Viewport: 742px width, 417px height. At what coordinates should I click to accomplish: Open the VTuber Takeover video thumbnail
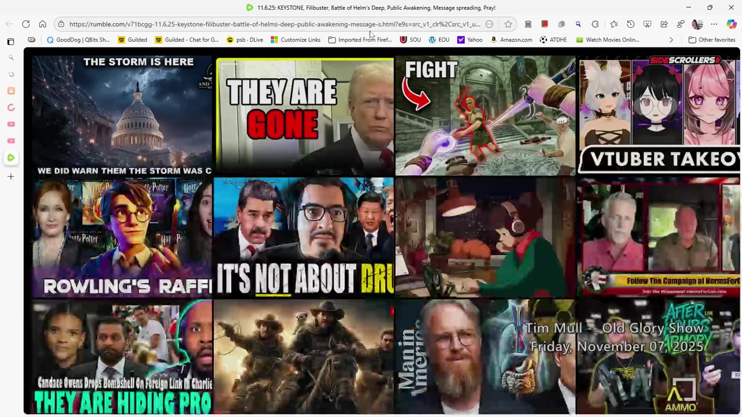659,116
